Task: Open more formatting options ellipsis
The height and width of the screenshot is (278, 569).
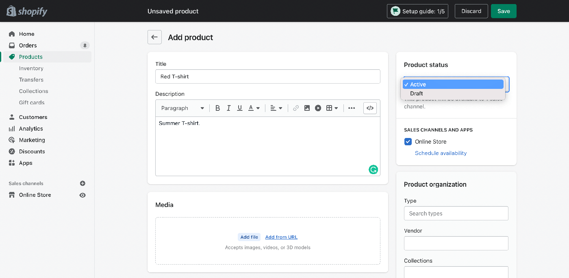Action: click(352, 108)
